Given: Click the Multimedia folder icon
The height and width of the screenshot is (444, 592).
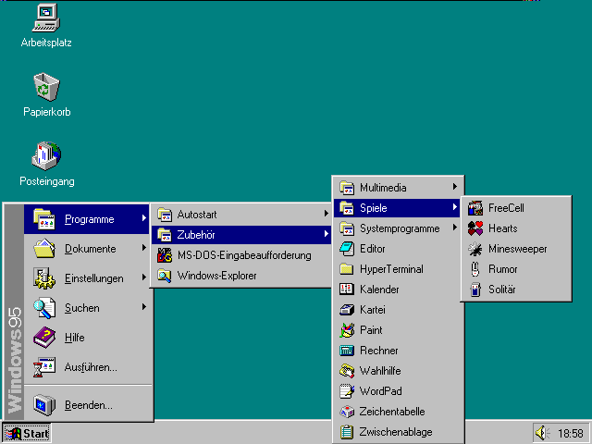Looking at the screenshot, I should point(347,188).
